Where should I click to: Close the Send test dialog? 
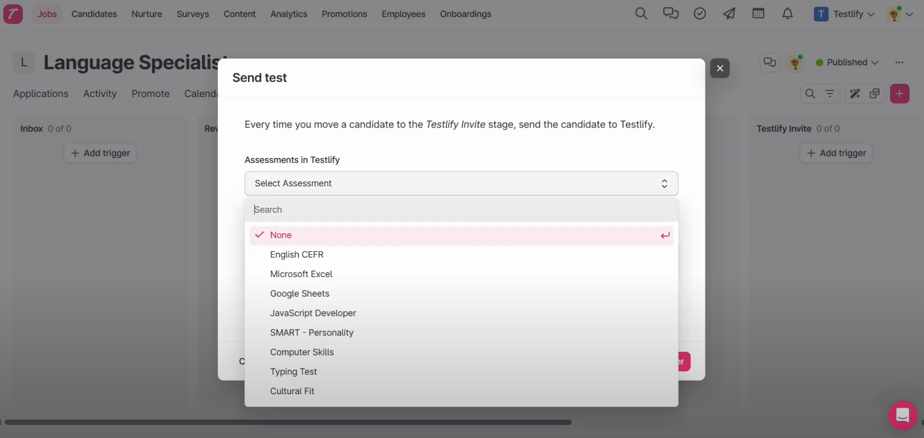tap(720, 68)
